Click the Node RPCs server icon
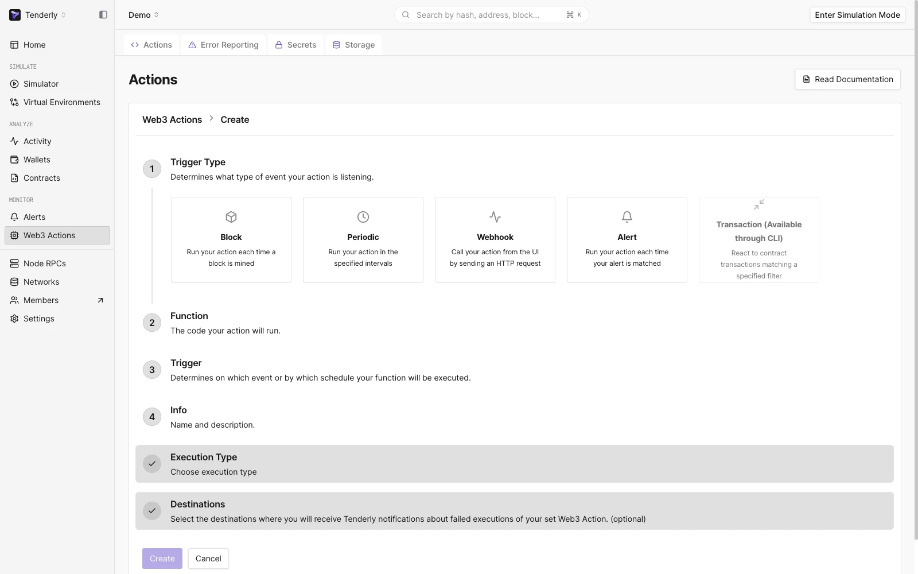This screenshot has width=918, height=574. pos(14,263)
